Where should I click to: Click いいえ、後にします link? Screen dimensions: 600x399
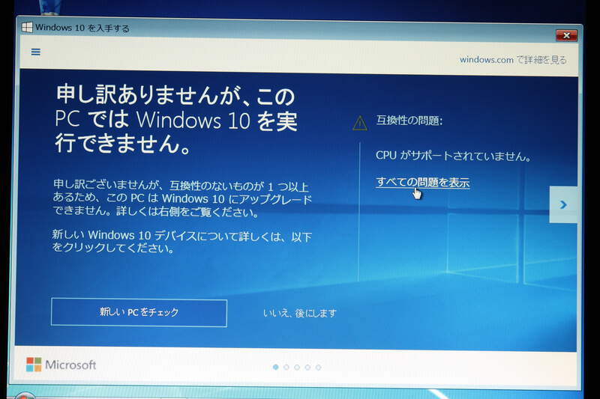pos(300,313)
